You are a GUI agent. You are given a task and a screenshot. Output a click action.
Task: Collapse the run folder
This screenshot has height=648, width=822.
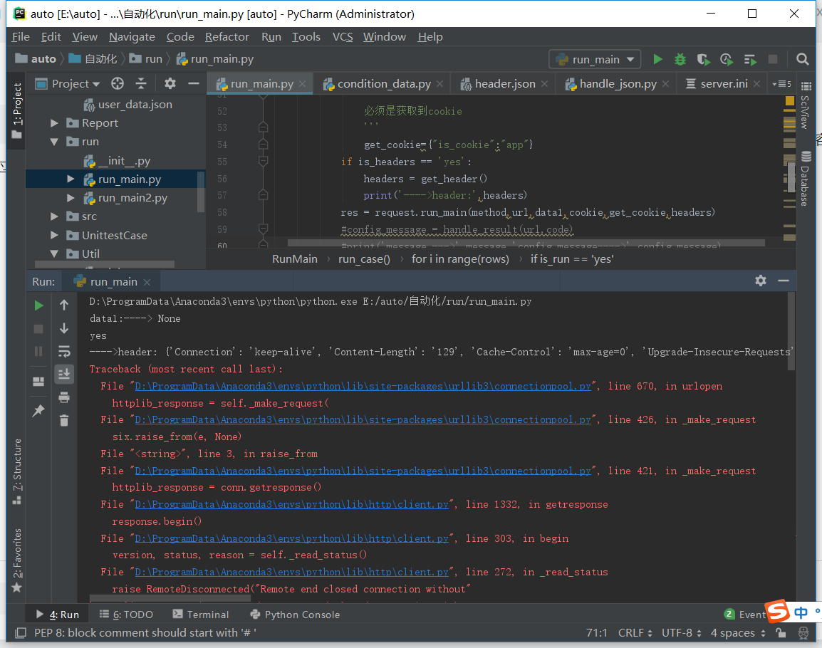point(54,142)
